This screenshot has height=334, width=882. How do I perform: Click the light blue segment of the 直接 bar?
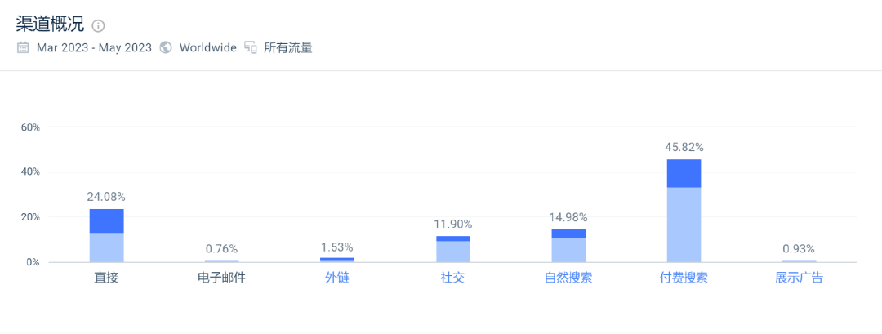[106, 247]
